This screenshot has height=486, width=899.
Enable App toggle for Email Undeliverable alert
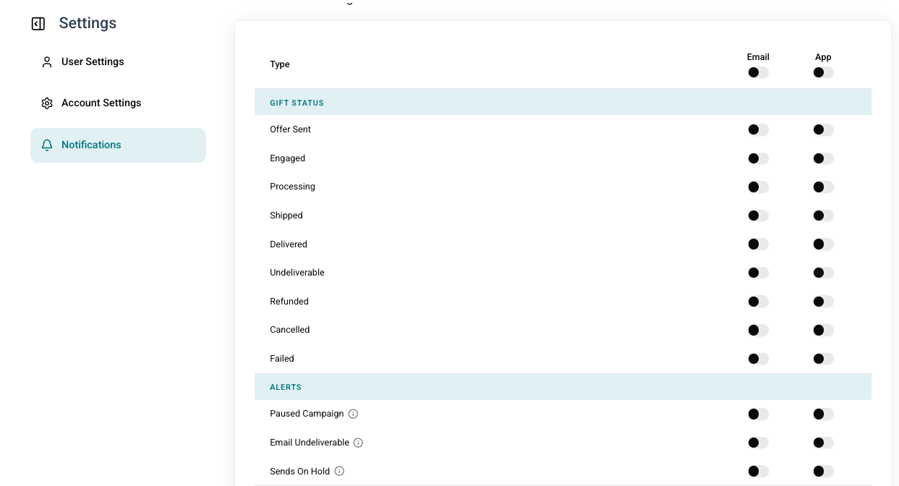click(x=823, y=443)
